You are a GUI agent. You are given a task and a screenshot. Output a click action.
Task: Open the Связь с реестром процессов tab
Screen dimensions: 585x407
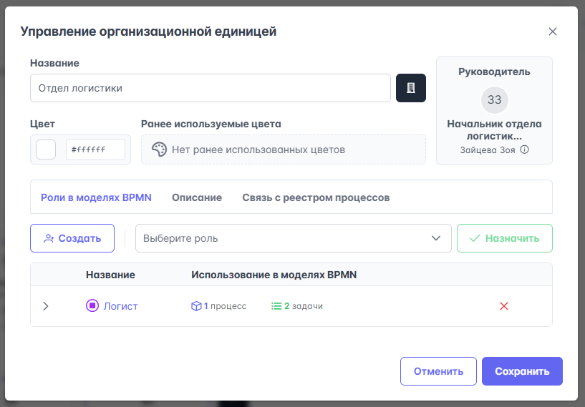click(316, 197)
